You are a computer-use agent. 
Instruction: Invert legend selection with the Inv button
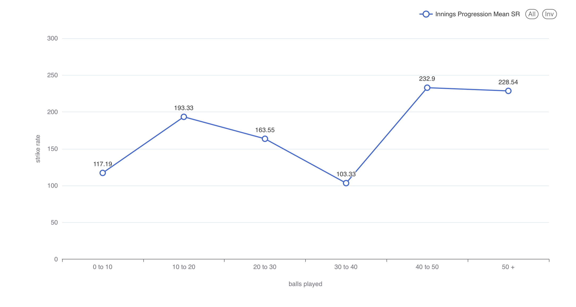pyautogui.click(x=549, y=14)
